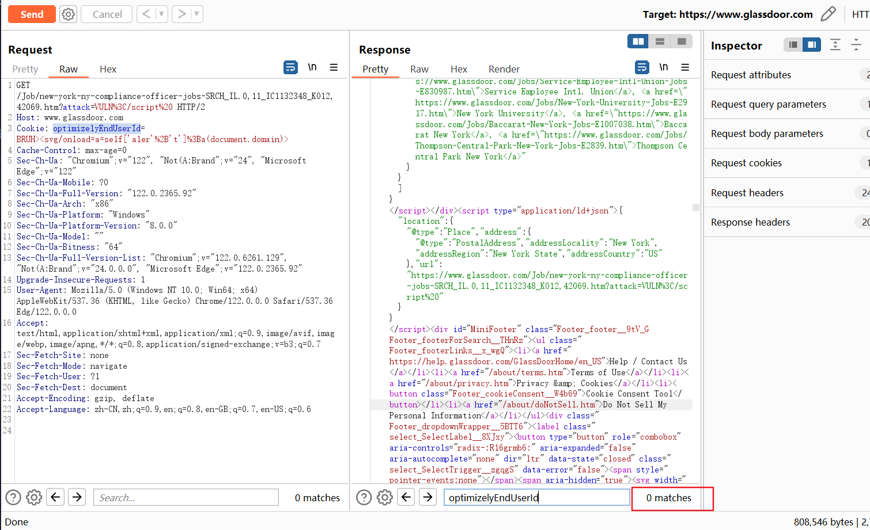Click the Done status label
This screenshot has width=870, height=530.
pos(17,522)
